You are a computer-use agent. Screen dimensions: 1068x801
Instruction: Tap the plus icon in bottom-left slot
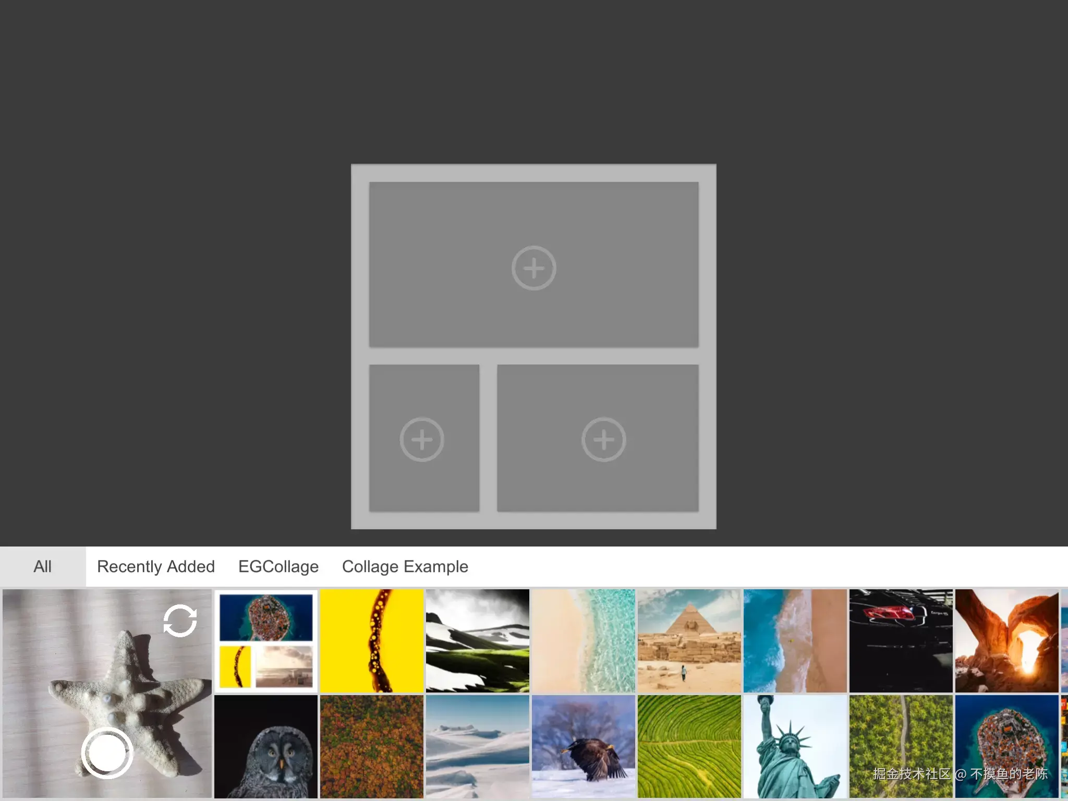(x=422, y=440)
